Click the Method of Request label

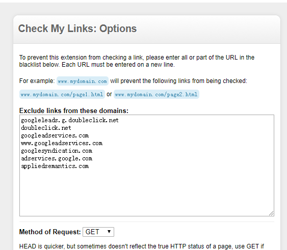click(50, 232)
